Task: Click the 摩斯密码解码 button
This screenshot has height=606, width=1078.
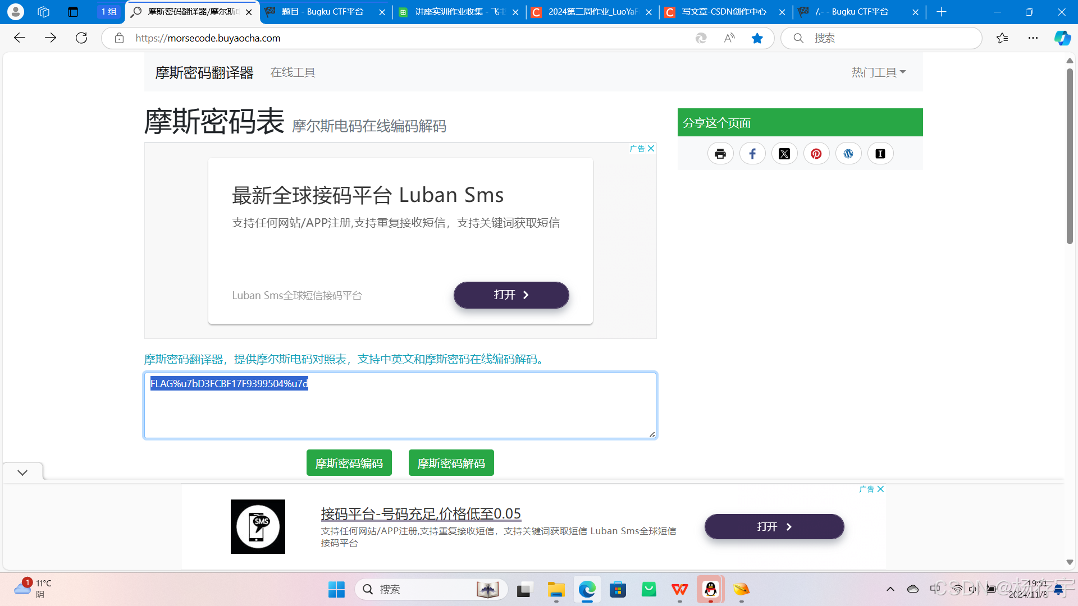Action: pos(451,462)
